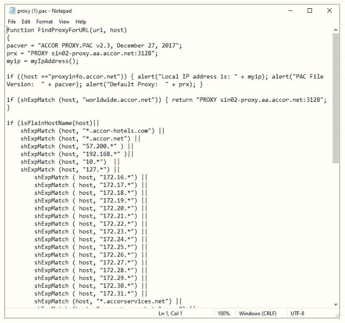Click the '"*.accor.net")' shExpMatch line
The width and height of the screenshot is (345, 323).
click(x=80, y=138)
